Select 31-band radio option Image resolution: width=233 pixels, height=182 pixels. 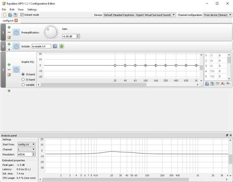(x=23, y=79)
